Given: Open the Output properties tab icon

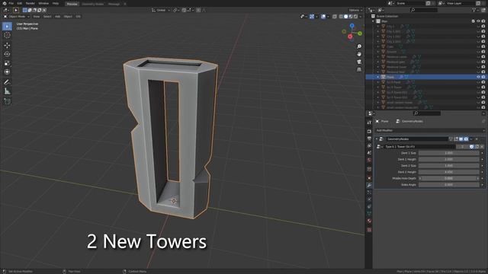Looking at the screenshot, I should (x=369, y=139).
